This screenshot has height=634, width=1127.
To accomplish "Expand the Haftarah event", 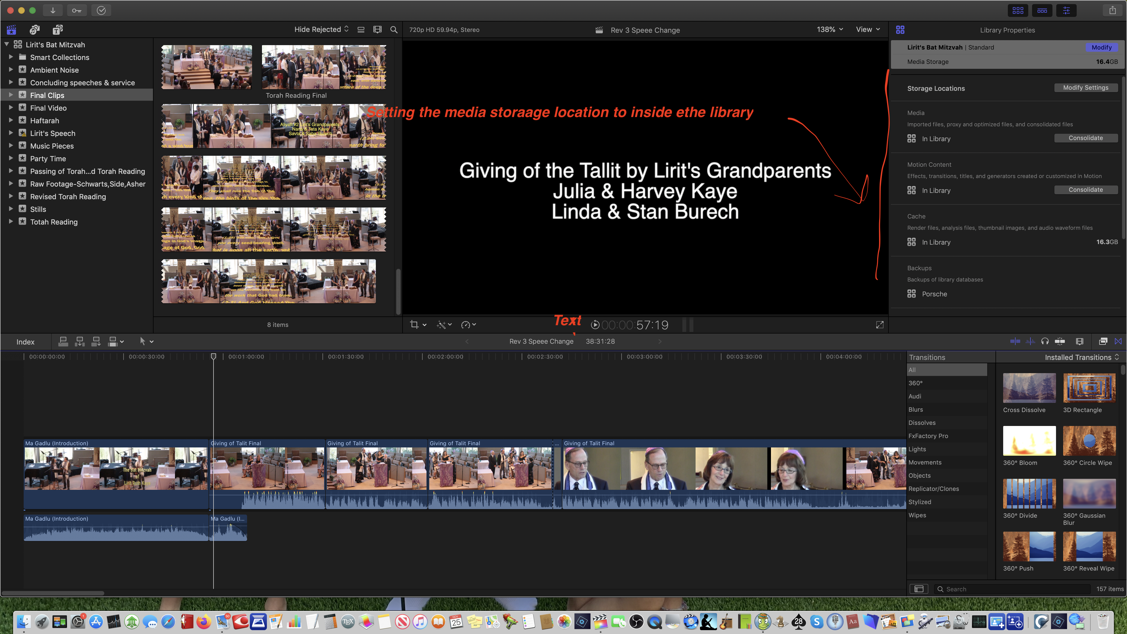I will click(11, 120).
